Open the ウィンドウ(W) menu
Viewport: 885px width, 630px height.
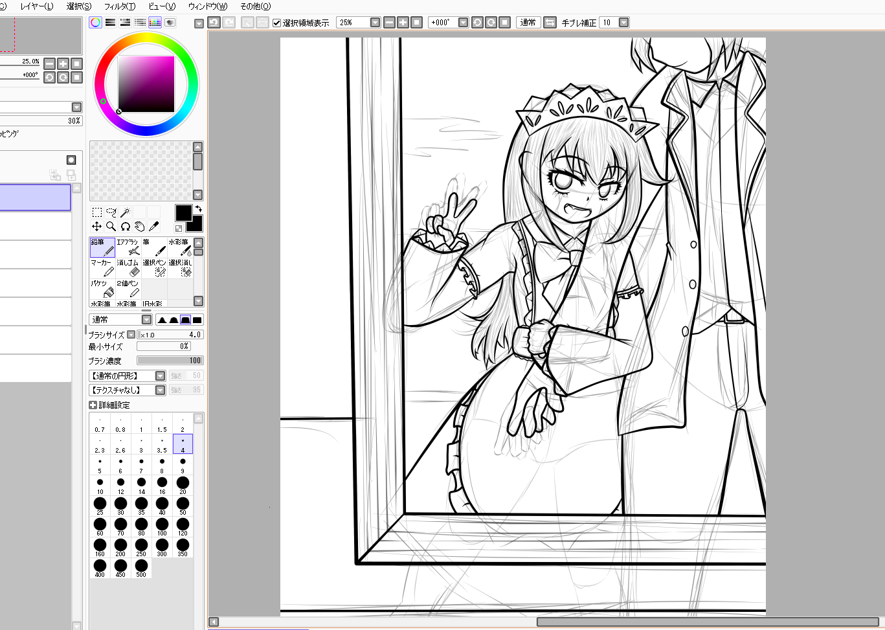click(208, 6)
